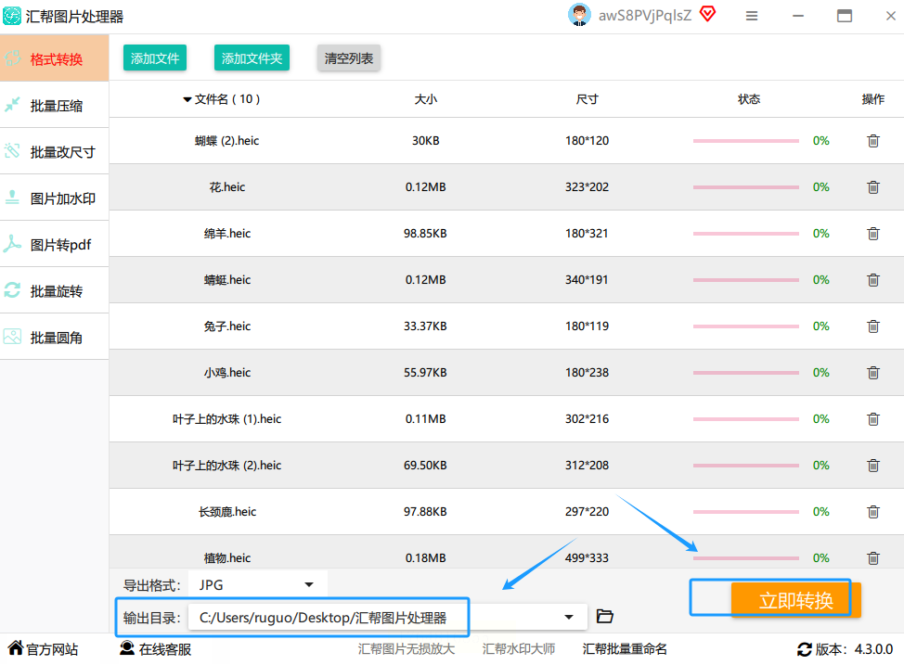Switch to 批量压缩 sidebar tab
The height and width of the screenshot is (665, 904).
pyautogui.click(x=55, y=106)
